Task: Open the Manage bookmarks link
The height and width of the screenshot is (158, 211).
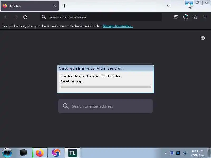Action: point(118,26)
